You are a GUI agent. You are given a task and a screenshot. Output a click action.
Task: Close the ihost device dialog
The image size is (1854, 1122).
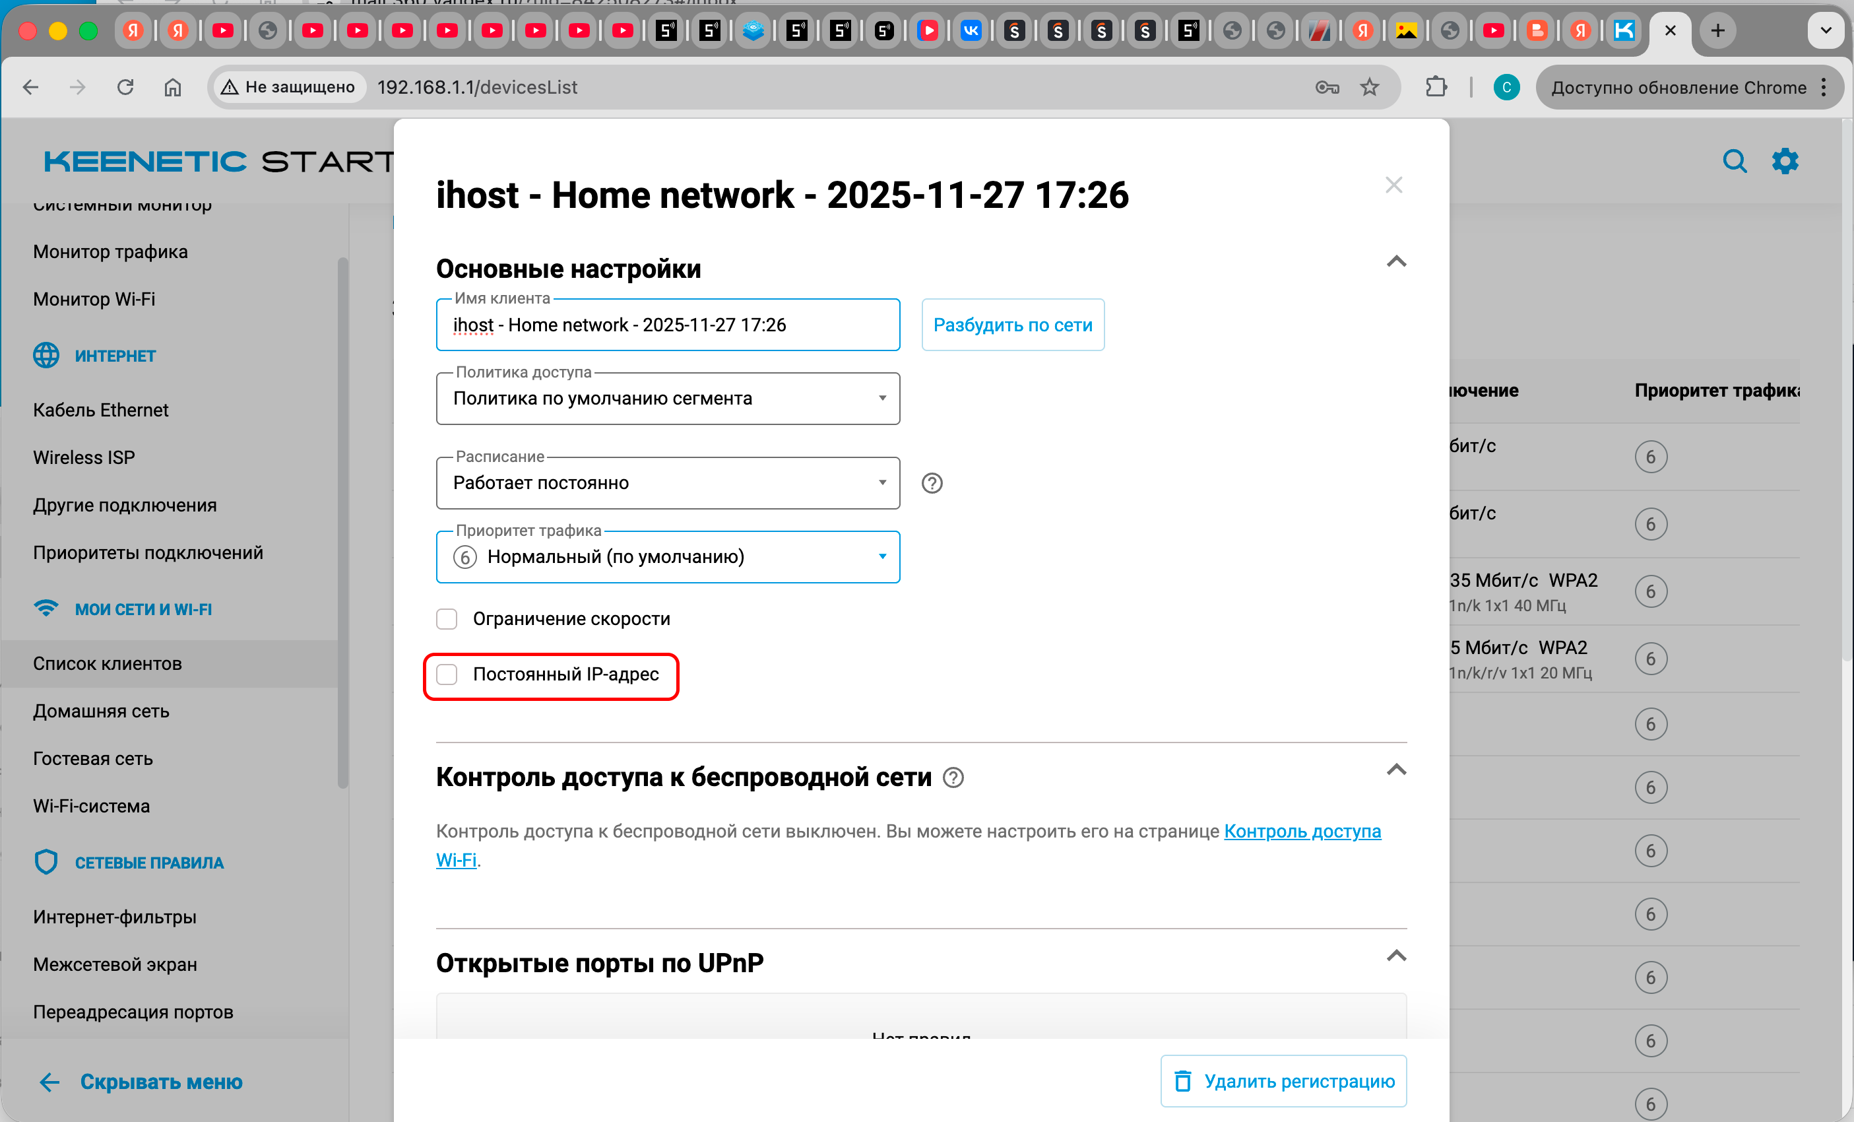1393,185
